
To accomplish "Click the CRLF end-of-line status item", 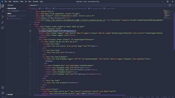I will pyautogui.click(x=152, y=97).
